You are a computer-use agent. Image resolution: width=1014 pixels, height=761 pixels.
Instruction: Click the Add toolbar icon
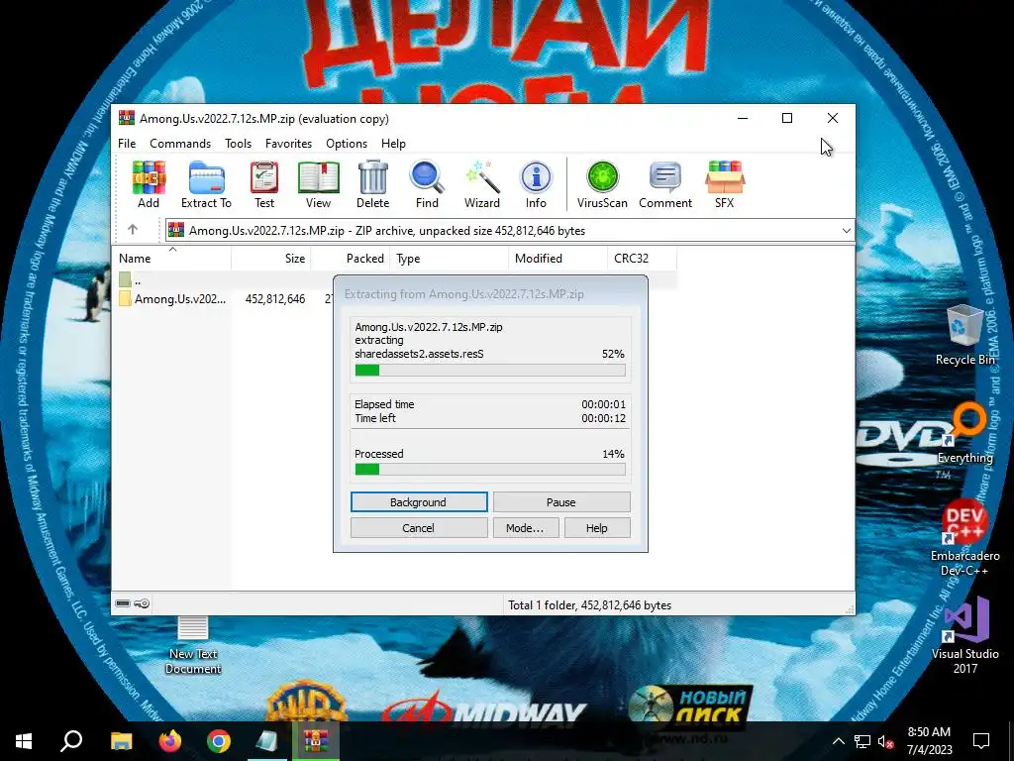(x=149, y=183)
